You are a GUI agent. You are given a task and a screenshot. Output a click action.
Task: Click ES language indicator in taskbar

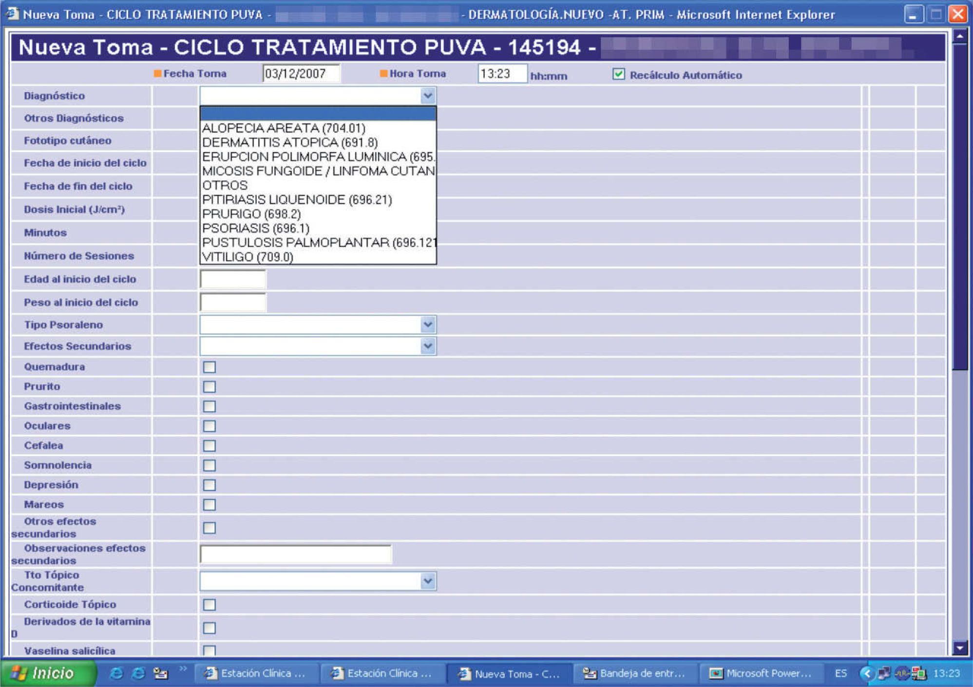pos(840,673)
